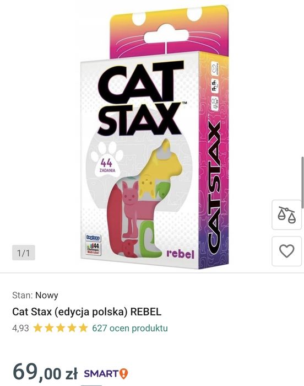Viewport: 304px width, 386px height.
Task: Tap the 69,00 zł price
Action: pos(45,372)
